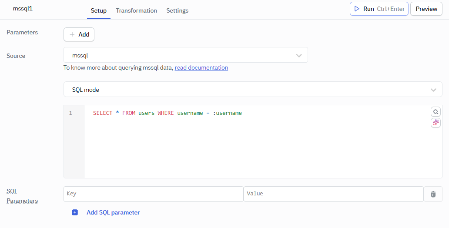Click the SQL mode chevron arrow
449x228 pixels.
tap(433, 90)
